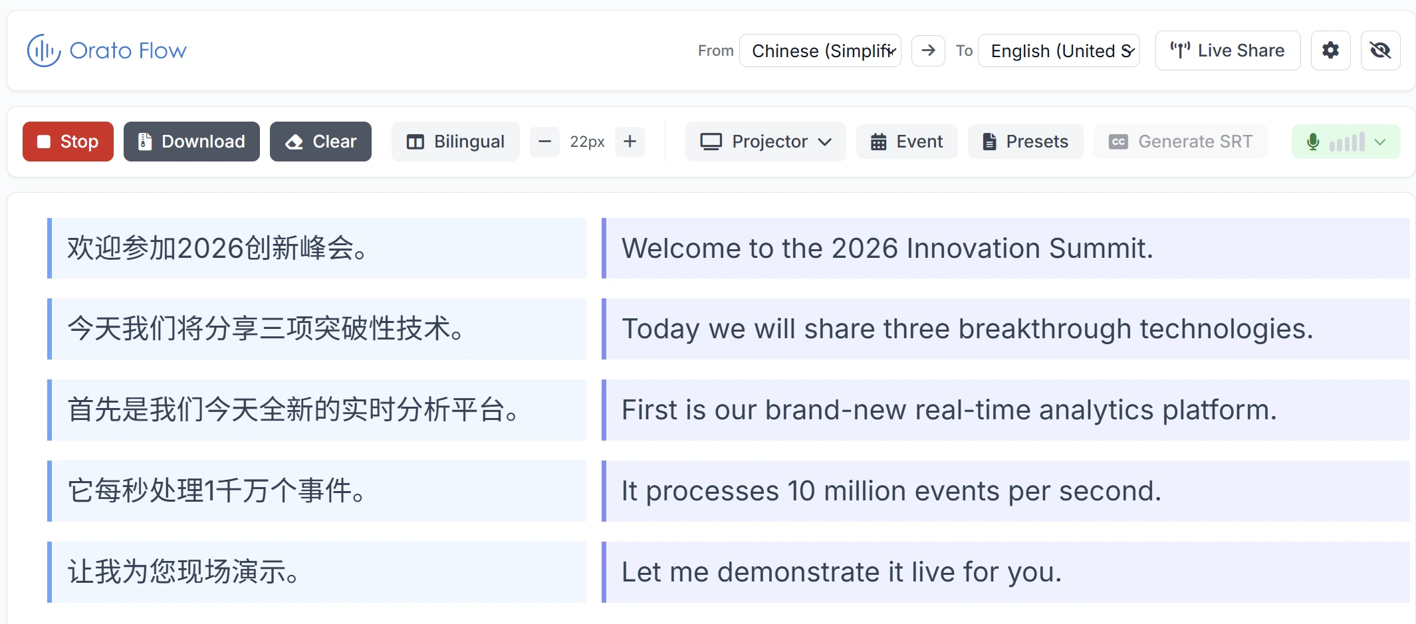Screen dimensions: 1416x624
Task: Select the line about real-time analytics platform
Action: pos(1005,410)
